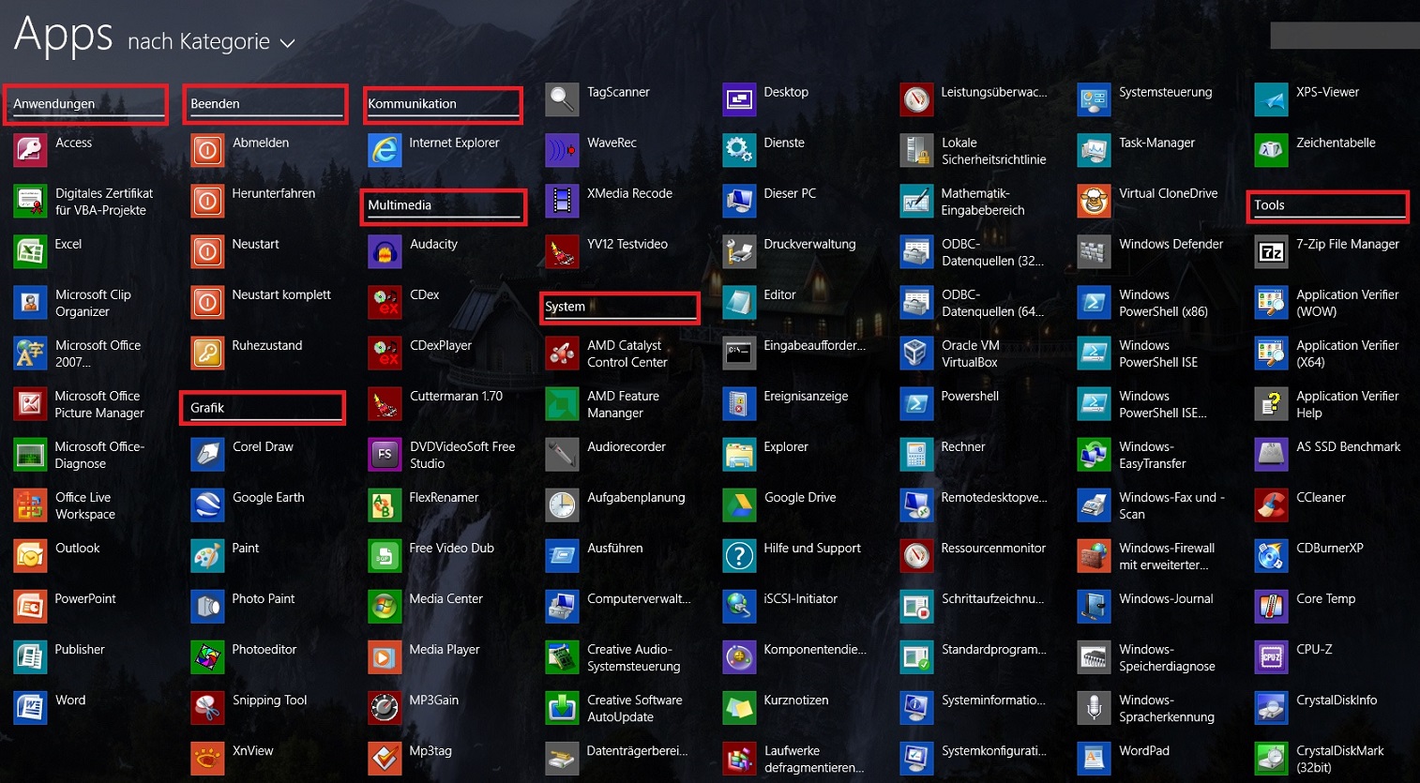Click the Virtual CloneDrive label
The width and height of the screenshot is (1420, 783).
click(1168, 193)
